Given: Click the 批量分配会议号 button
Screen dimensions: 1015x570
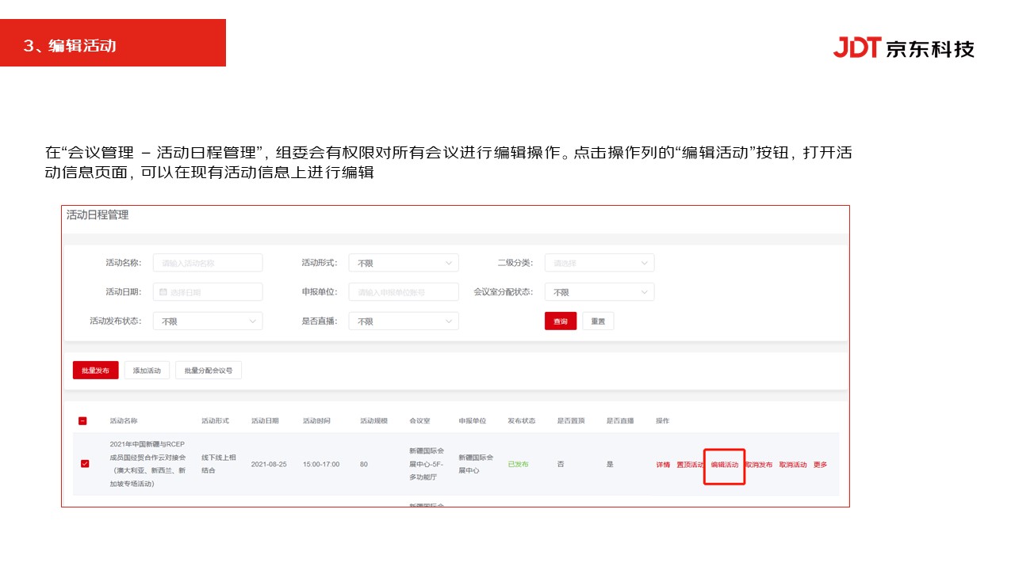Looking at the screenshot, I should pos(209,370).
